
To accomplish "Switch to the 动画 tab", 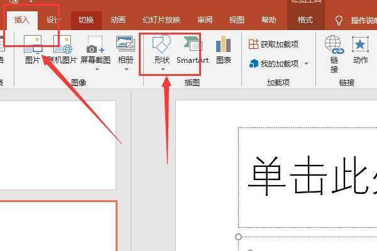I will click(117, 20).
